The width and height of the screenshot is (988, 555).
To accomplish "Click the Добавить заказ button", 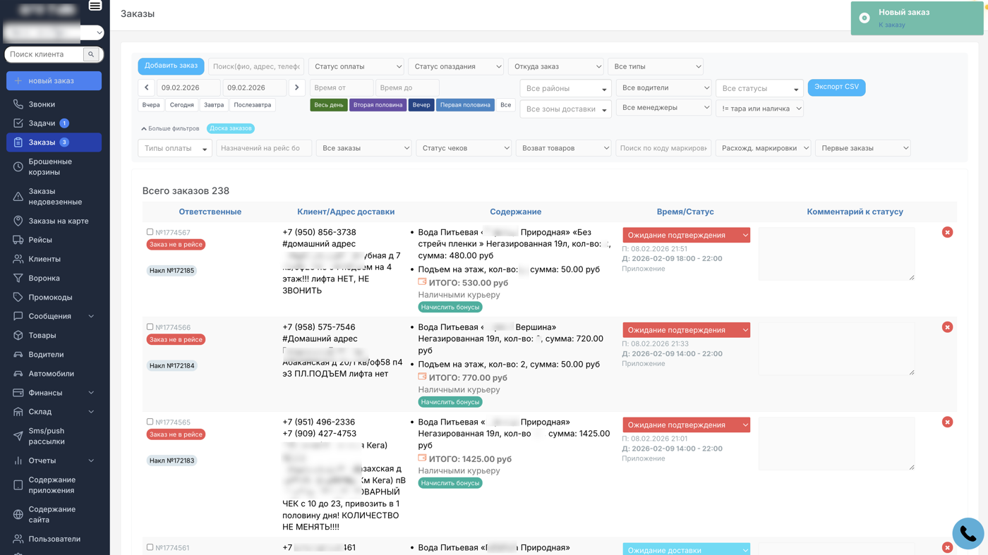I will 171,66.
